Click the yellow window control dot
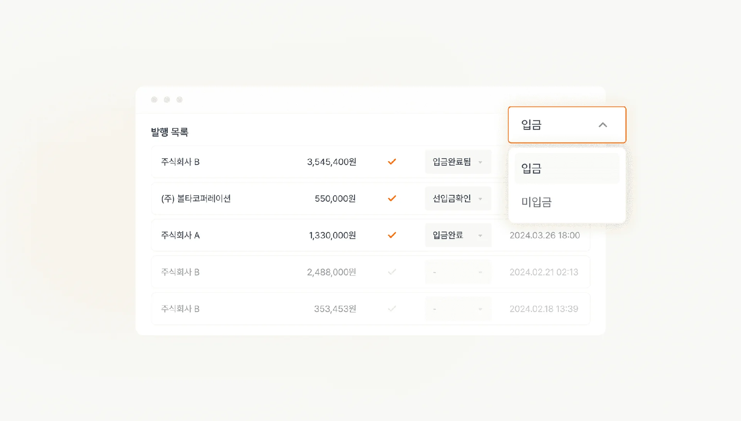This screenshot has height=421, width=741. [x=167, y=99]
